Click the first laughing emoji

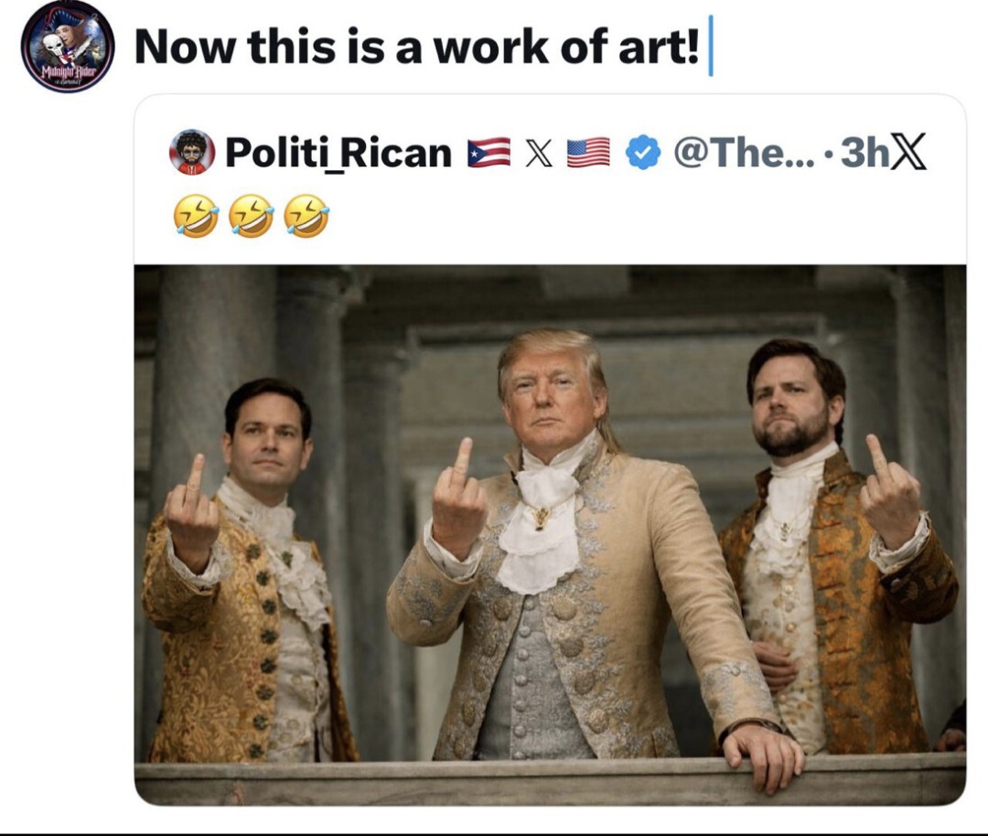click(x=195, y=218)
